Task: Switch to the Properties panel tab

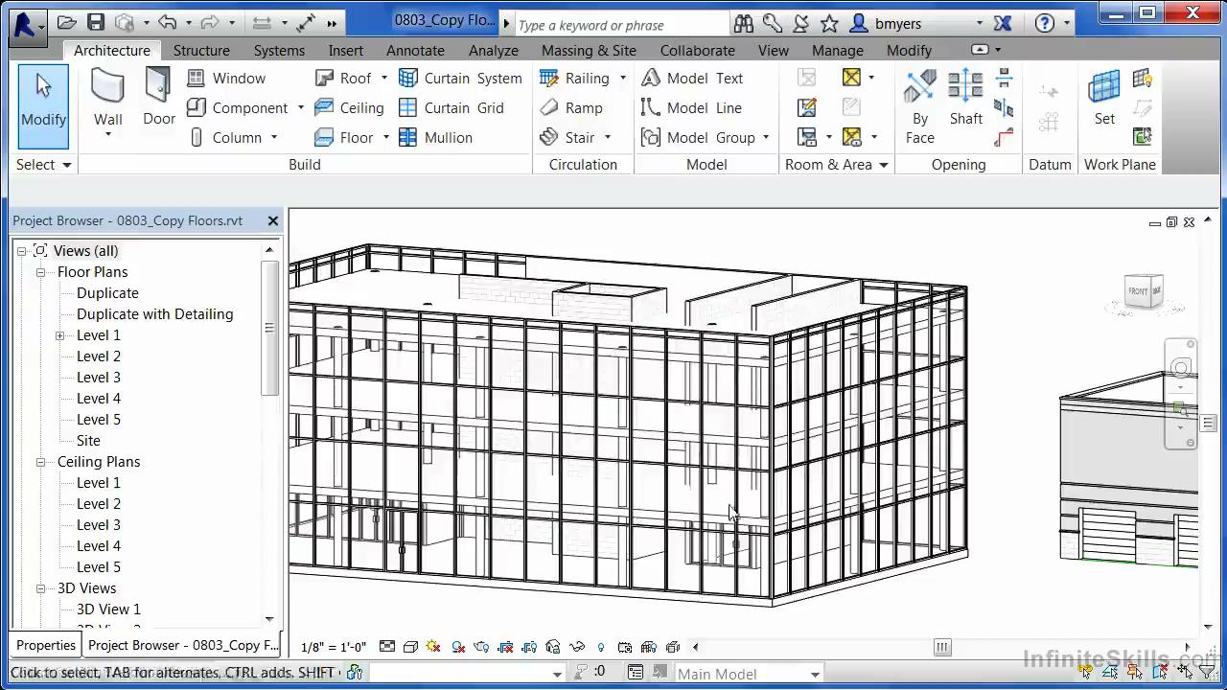Action: 46,645
